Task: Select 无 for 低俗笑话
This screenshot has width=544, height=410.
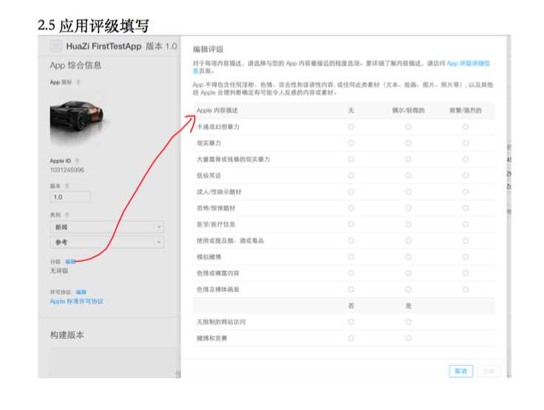Action: (351, 176)
